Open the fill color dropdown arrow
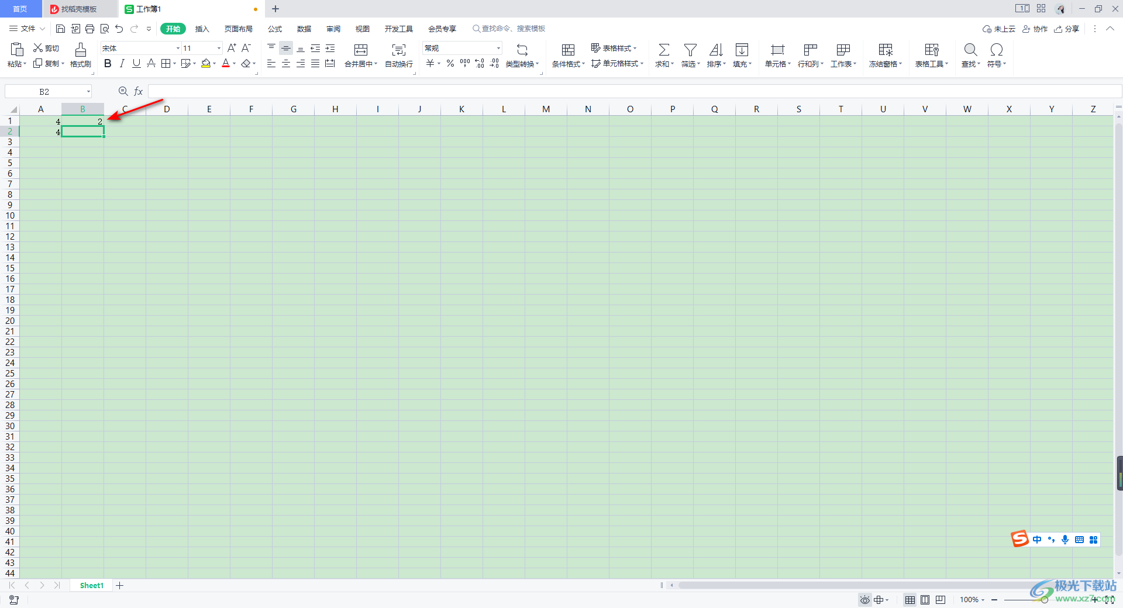Image resolution: width=1123 pixels, height=608 pixels. tap(215, 64)
